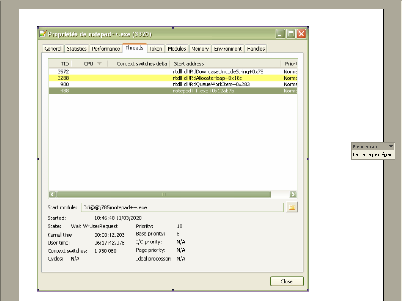
Task: Click the Priority column header
Action: [289, 64]
